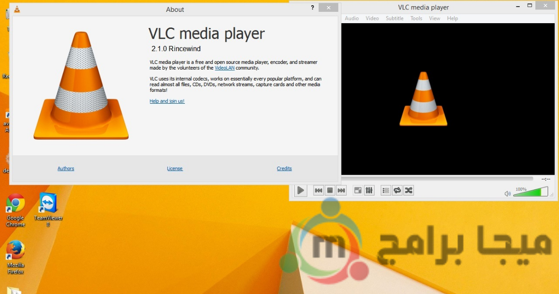This screenshot has width=559, height=294.
Task: Open the Credits link in About
Action: [x=284, y=169]
